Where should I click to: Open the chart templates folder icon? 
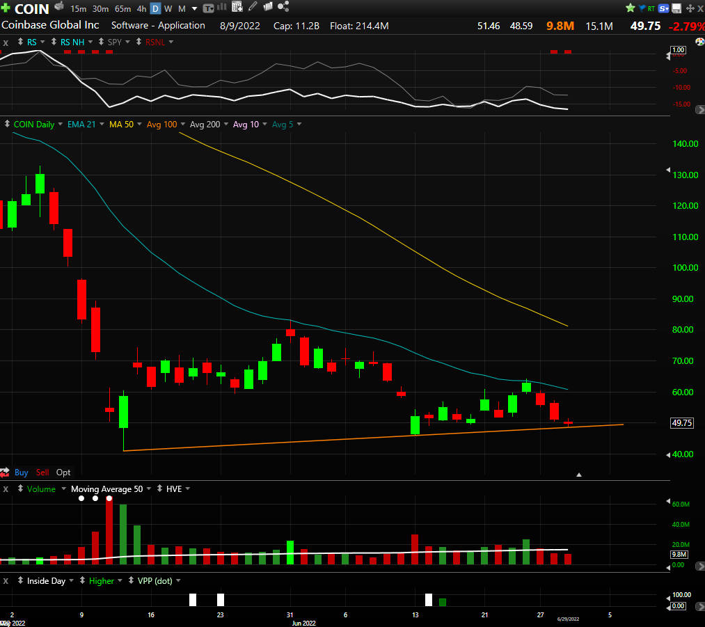pos(267,6)
